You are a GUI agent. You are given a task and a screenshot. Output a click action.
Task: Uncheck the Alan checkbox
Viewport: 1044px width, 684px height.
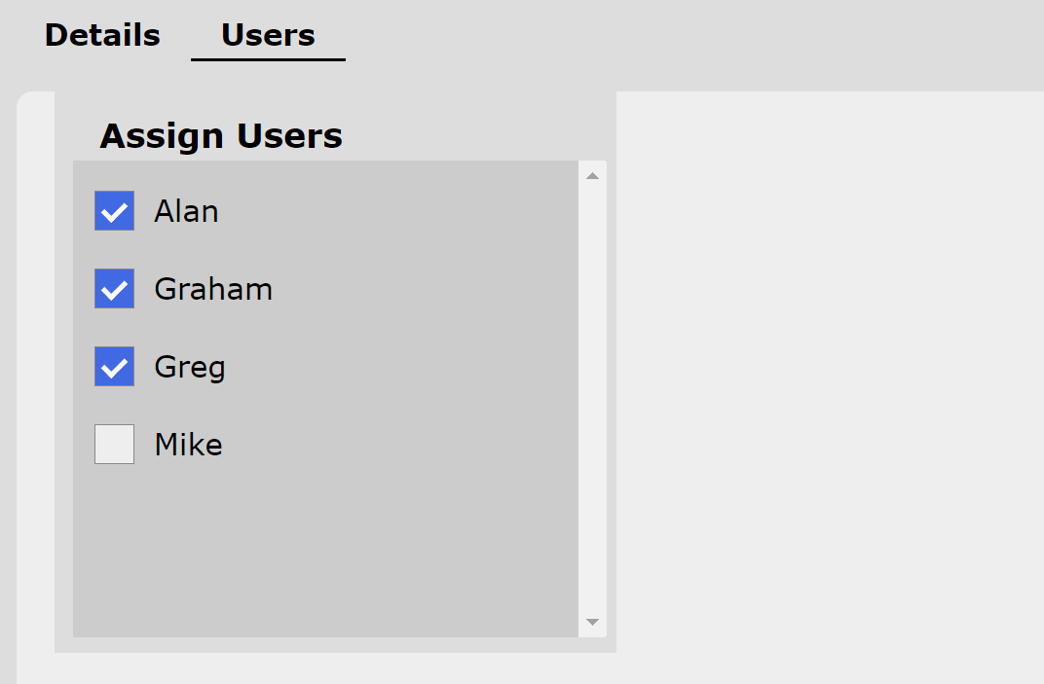[x=114, y=211]
